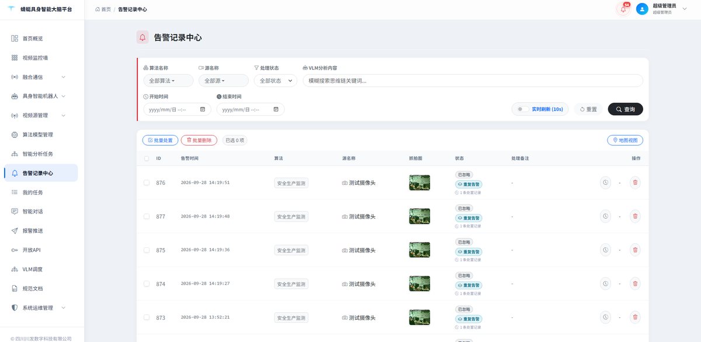Open calendar picker in end time field
This screenshot has height=342, width=701.
[276, 109]
